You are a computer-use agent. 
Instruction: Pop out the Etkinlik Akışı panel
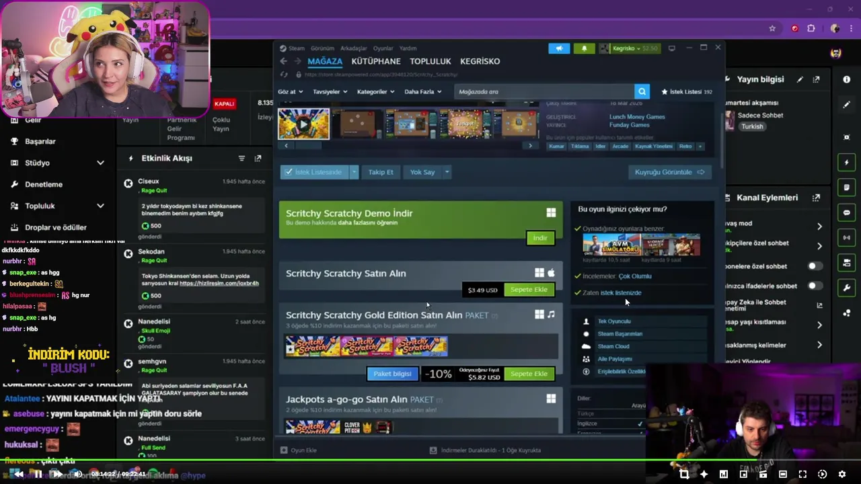258,158
